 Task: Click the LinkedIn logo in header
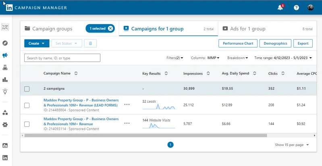9,8
